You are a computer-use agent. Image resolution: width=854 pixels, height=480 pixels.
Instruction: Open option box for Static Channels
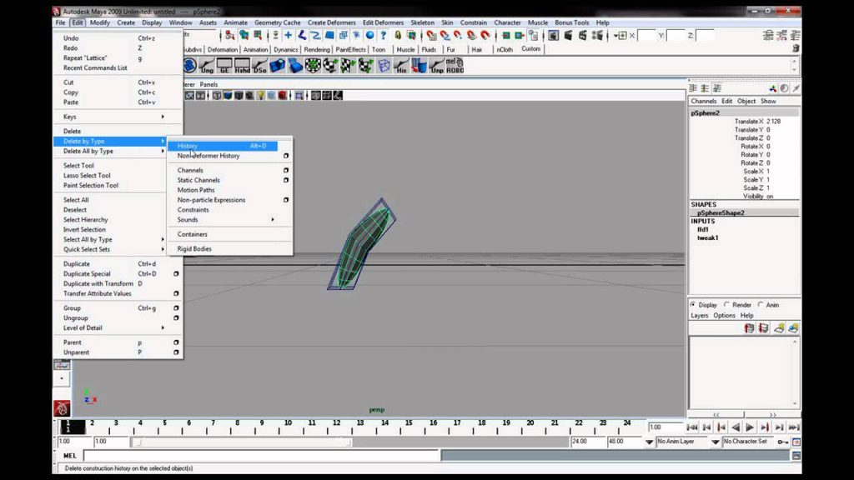pos(286,180)
